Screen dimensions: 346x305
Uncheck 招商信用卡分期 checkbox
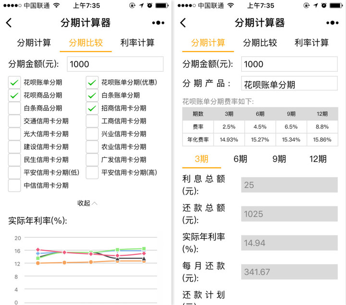point(92,108)
